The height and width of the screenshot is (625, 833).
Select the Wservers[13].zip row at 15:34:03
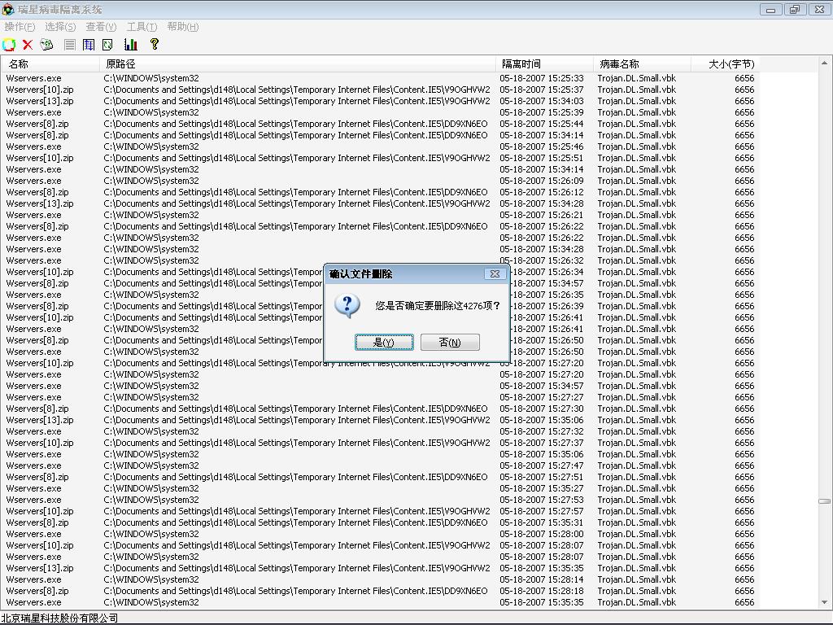point(380,101)
